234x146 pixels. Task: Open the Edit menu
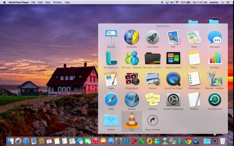[x=40, y=2]
